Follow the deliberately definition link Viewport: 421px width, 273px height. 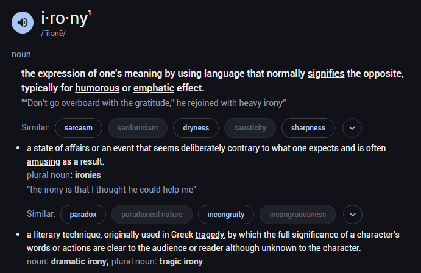tap(203, 148)
